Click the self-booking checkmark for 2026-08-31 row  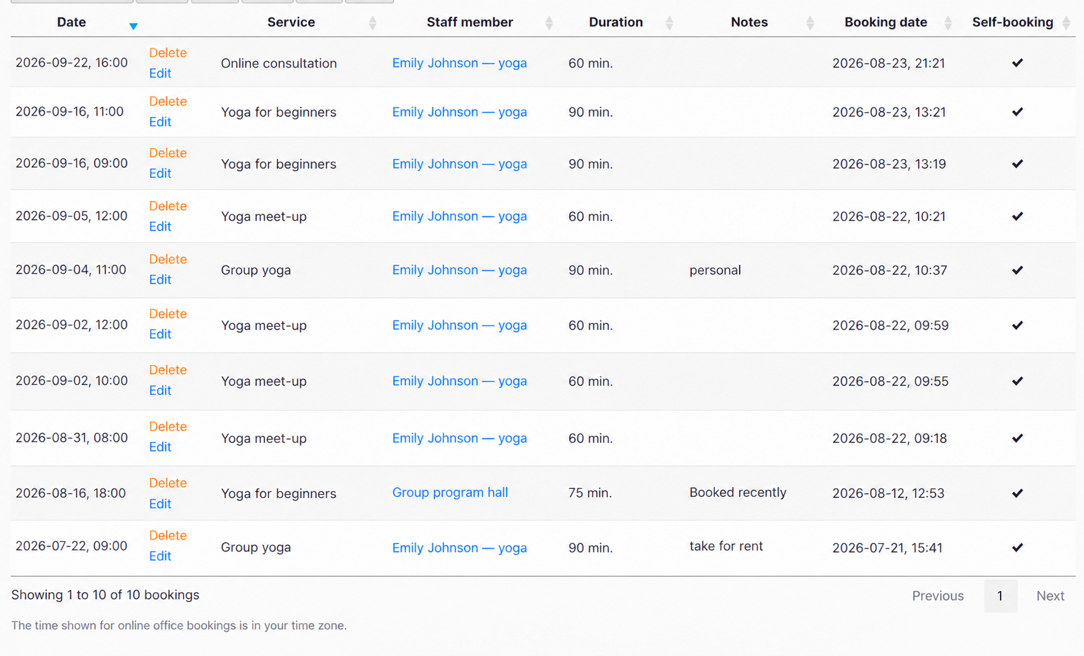pyautogui.click(x=1017, y=438)
